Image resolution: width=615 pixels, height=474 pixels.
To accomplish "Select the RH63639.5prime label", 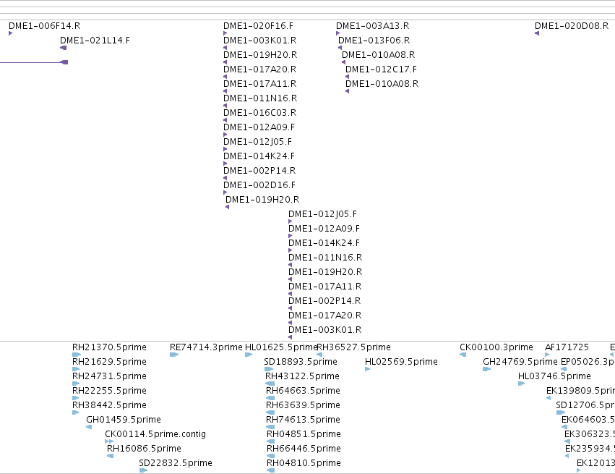I will [304, 405].
